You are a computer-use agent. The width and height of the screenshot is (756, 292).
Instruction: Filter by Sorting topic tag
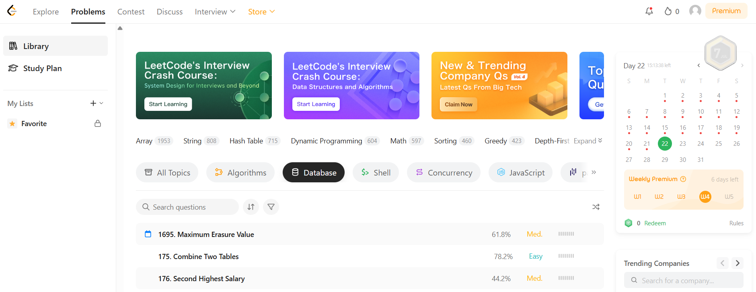(x=454, y=141)
